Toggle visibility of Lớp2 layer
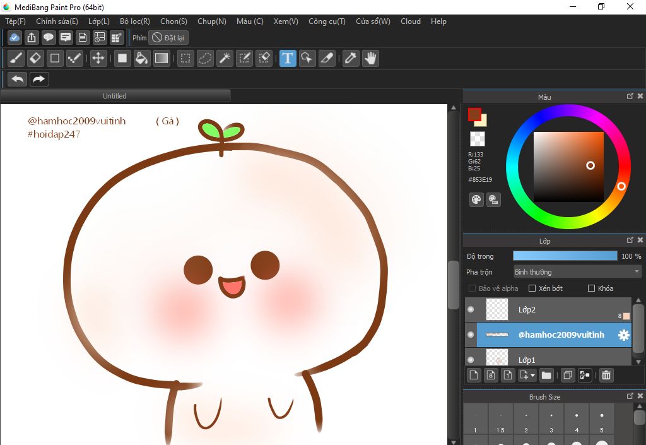Screen dimensions: 646x445 coord(471,309)
